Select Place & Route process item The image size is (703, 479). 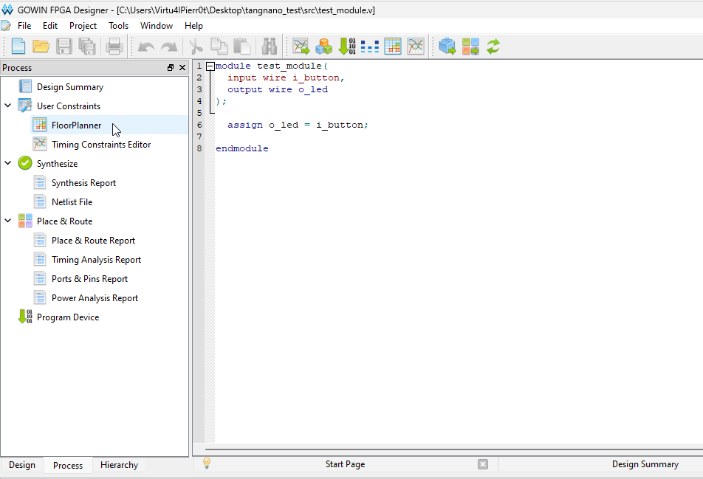(64, 221)
